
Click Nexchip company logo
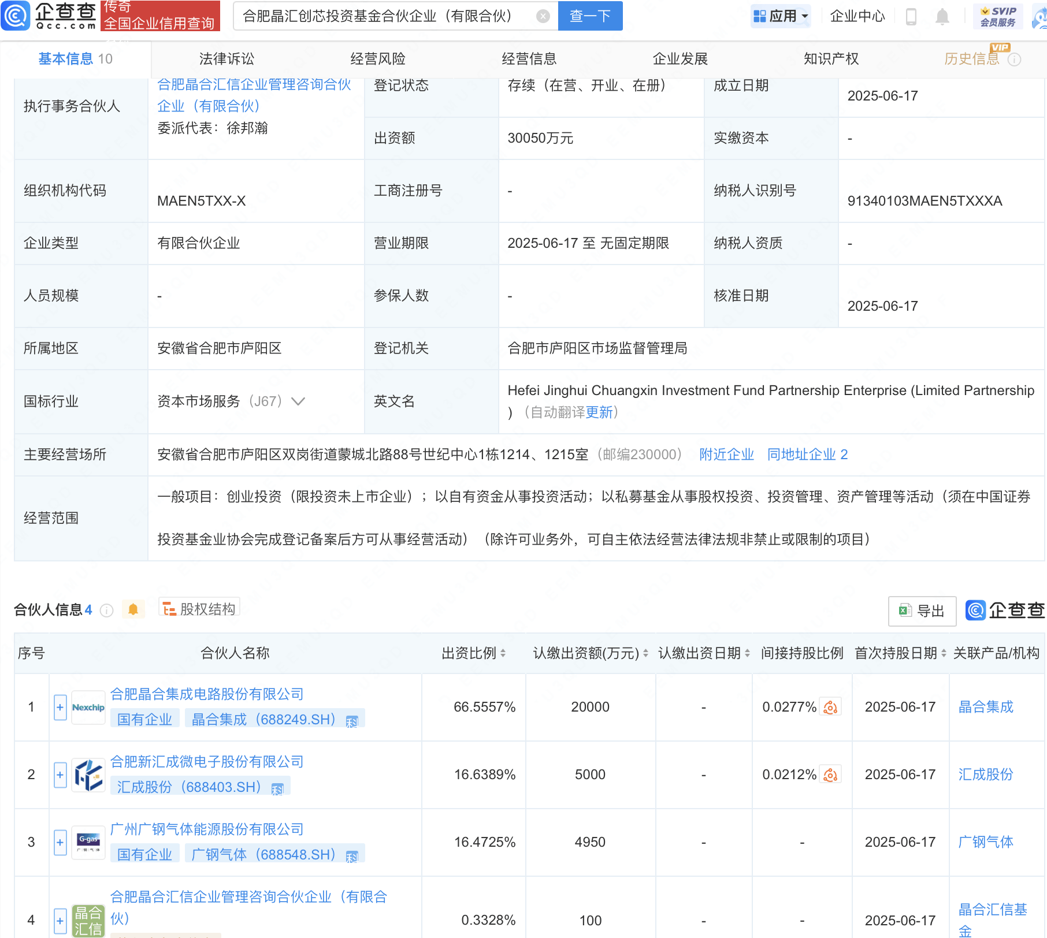pos(88,708)
